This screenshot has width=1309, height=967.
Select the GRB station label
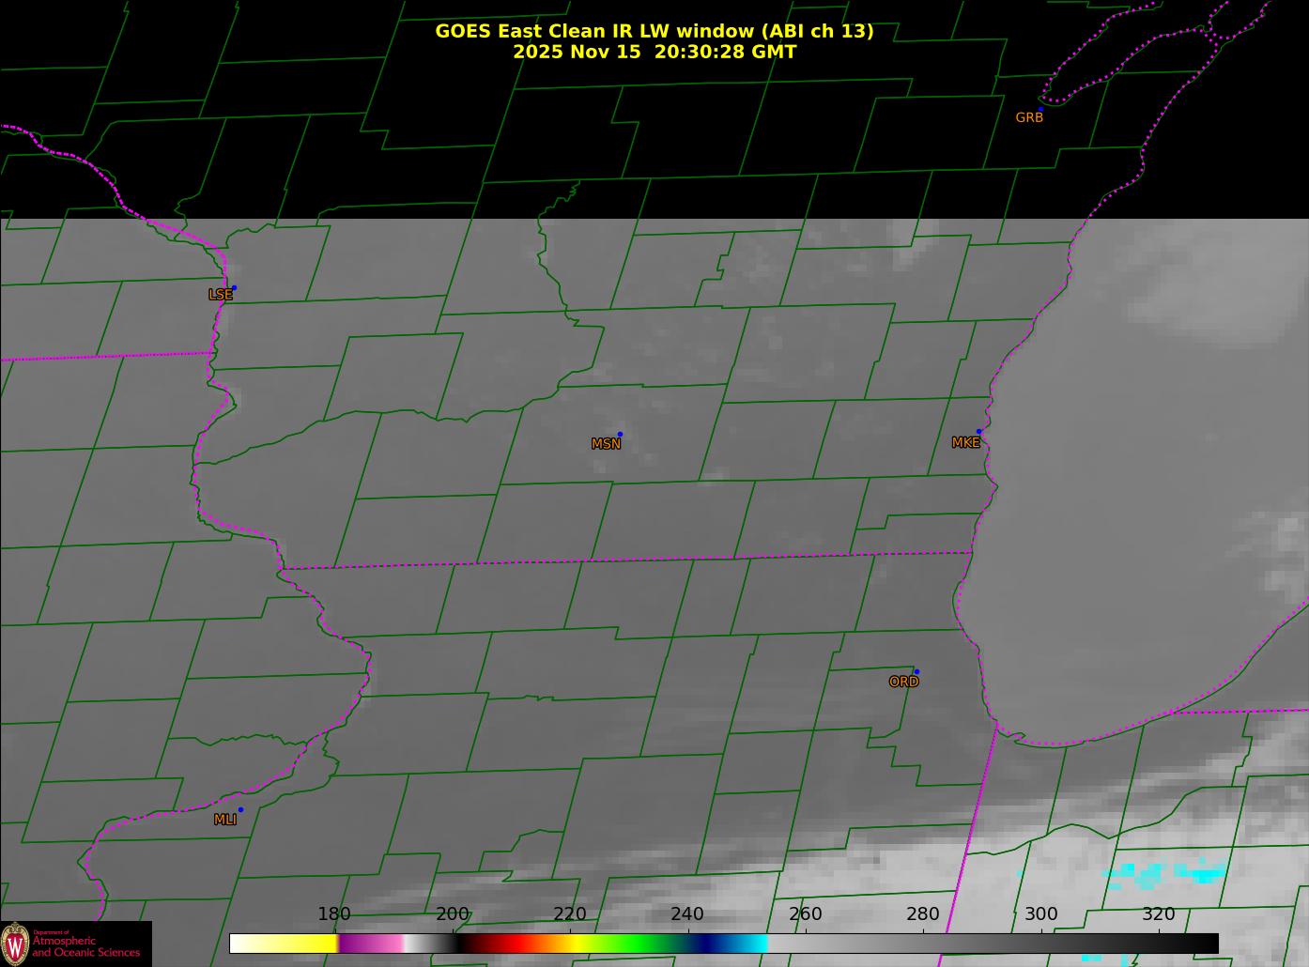click(x=1029, y=118)
